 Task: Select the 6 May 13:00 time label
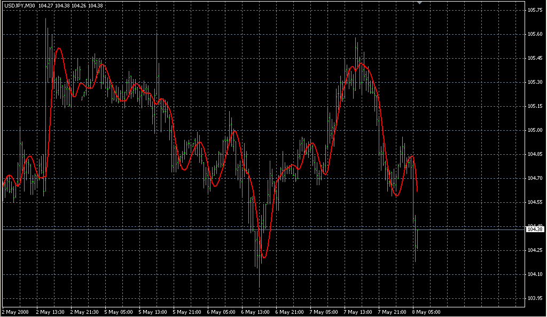[x=256, y=312]
